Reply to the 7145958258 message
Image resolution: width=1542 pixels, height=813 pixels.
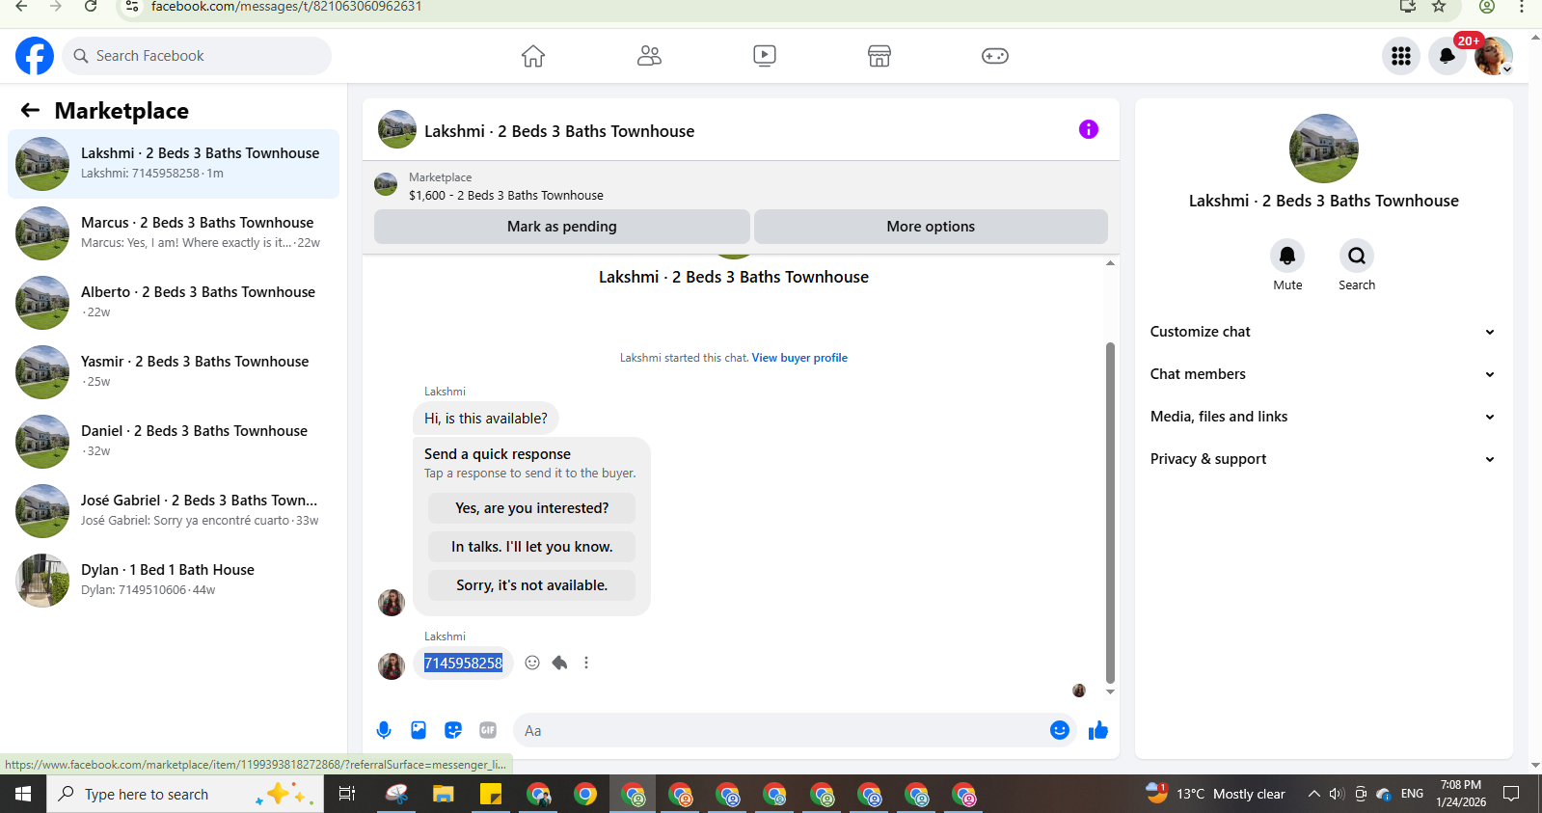click(559, 663)
